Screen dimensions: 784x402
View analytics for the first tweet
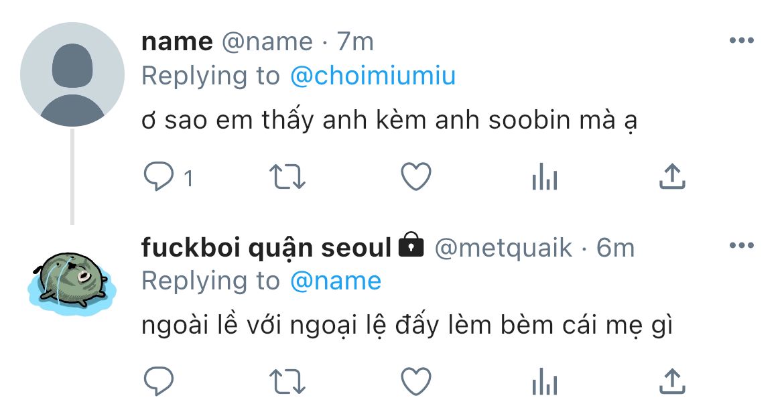click(x=544, y=178)
